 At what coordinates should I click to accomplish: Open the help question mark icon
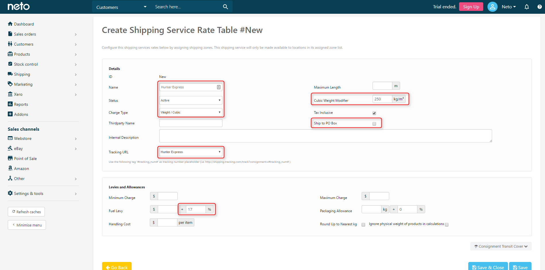tap(540, 7)
